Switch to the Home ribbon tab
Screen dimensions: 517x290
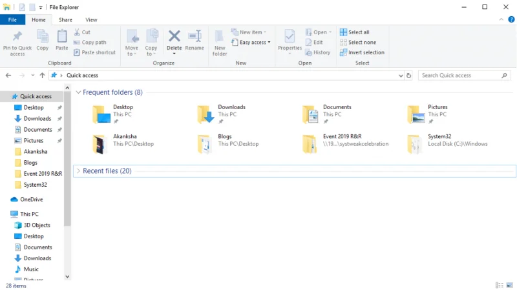39,20
